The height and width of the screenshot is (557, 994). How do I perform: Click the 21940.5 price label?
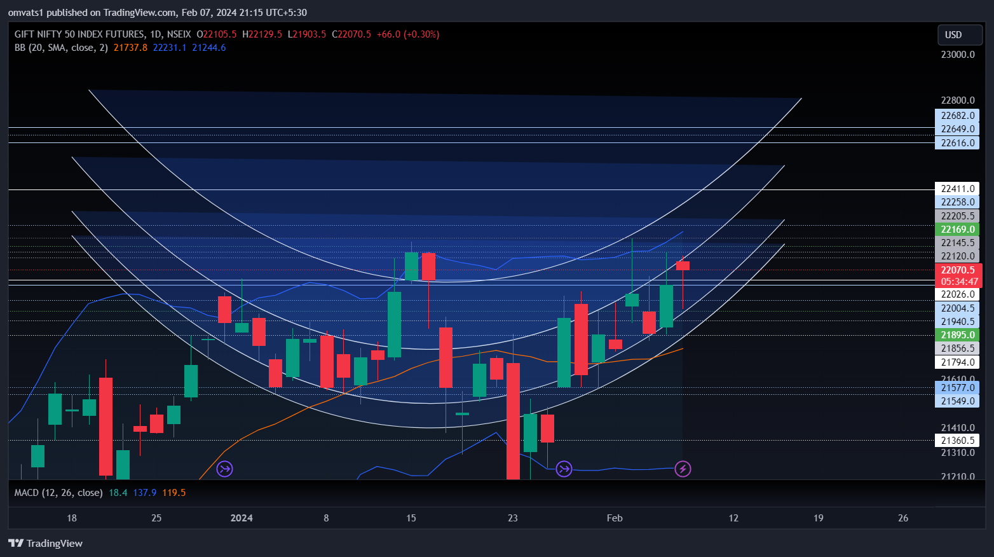pos(957,322)
